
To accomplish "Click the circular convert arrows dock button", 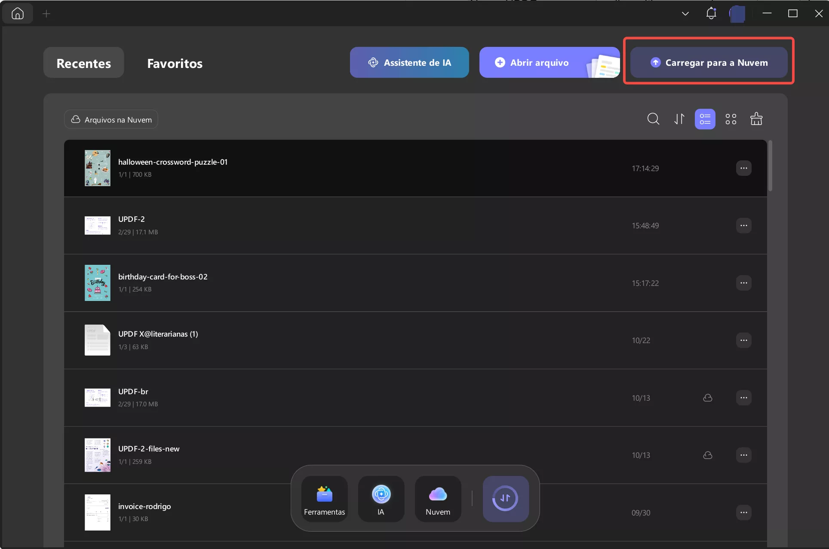I will (x=505, y=499).
